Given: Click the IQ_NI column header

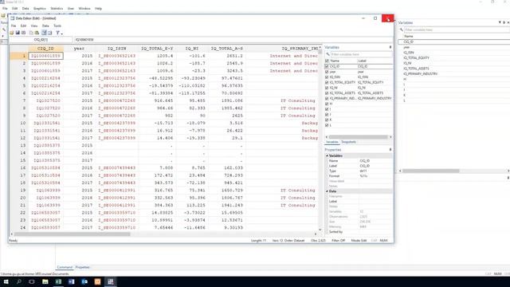Looking at the screenshot, I should 192,49.
